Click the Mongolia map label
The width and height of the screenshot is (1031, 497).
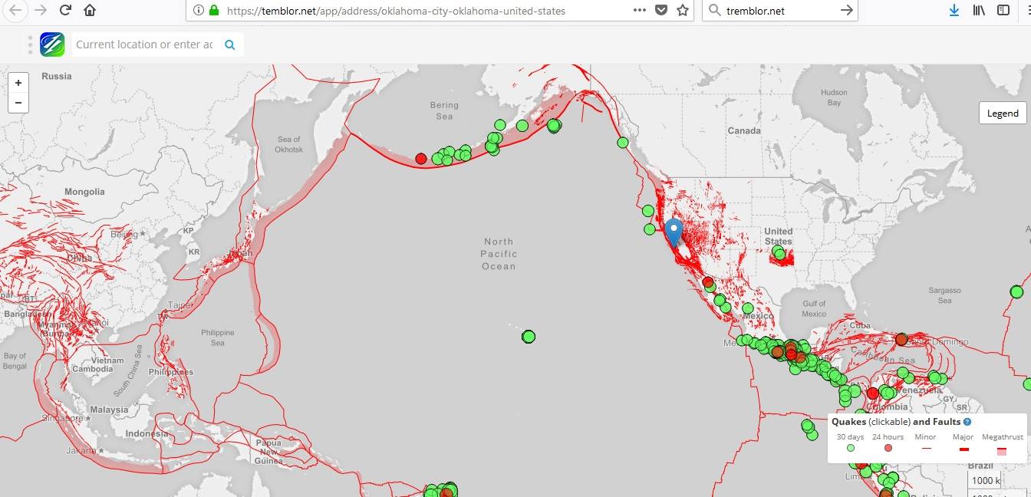point(84,192)
